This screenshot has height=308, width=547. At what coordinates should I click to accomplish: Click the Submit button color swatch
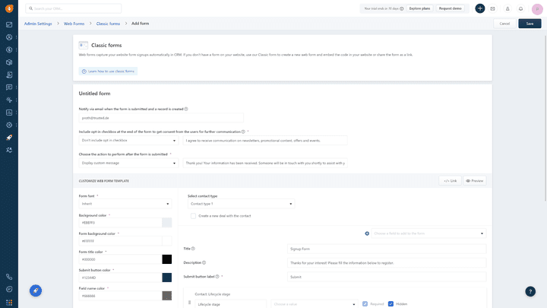(166, 278)
